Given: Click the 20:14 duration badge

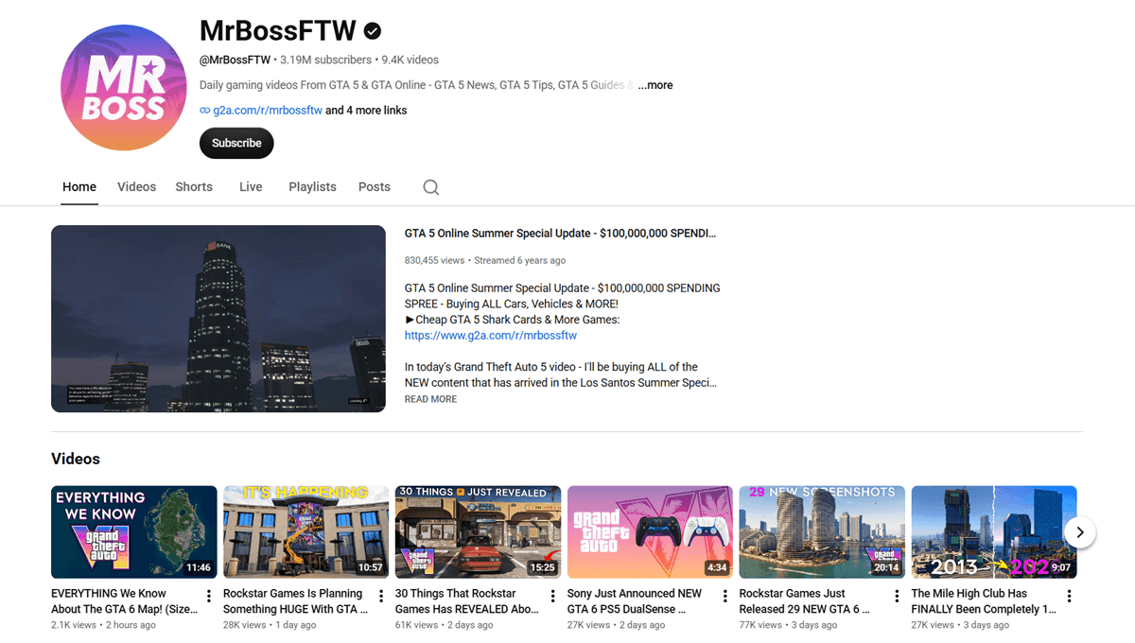Looking at the screenshot, I should (x=887, y=568).
